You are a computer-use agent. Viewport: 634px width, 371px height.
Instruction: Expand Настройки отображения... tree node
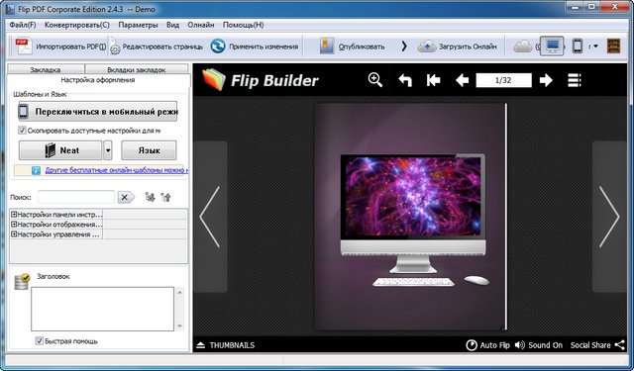(14, 224)
